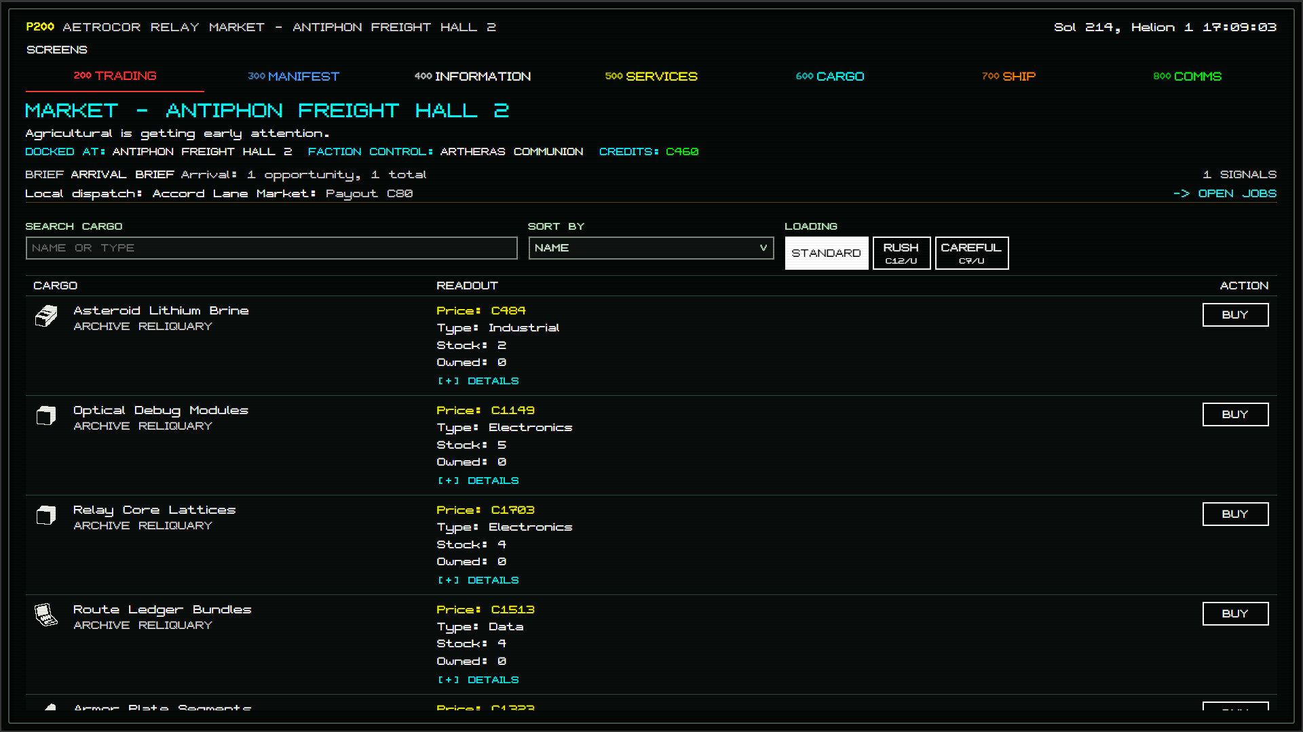Click the Type: Data readout
1303x732 pixels.
480,627
